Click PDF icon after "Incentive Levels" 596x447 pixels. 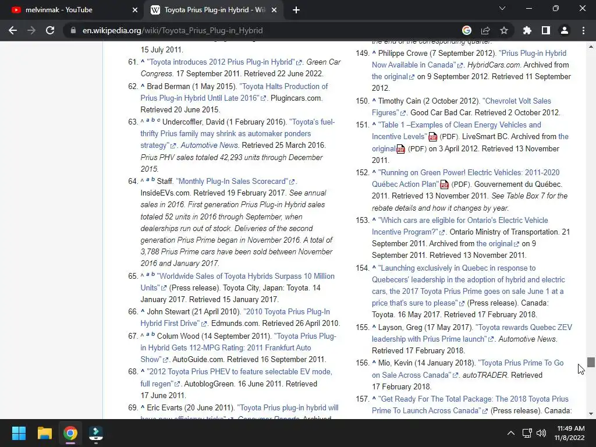tap(433, 137)
